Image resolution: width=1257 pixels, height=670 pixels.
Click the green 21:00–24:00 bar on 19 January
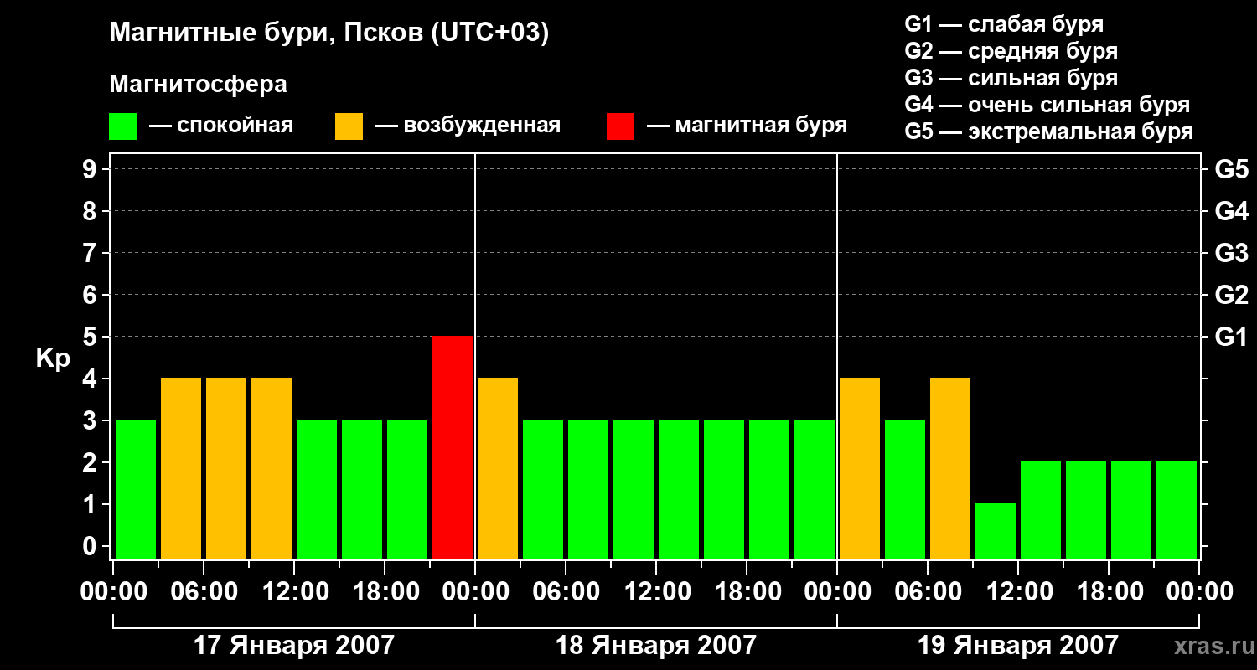click(x=1177, y=511)
